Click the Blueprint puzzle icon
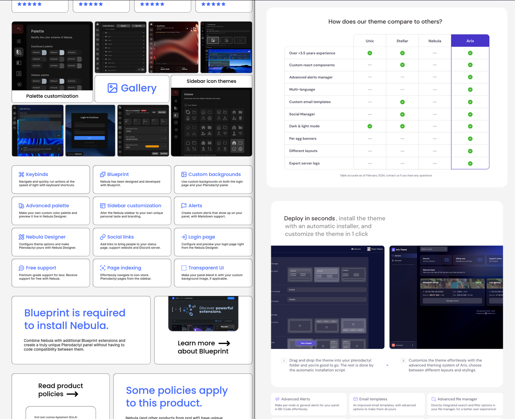The height and width of the screenshot is (419, 515). pos(103,174)
